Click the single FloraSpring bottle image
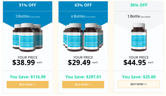Viewport: 166px width, 96px height. click(x=139, y=37)
